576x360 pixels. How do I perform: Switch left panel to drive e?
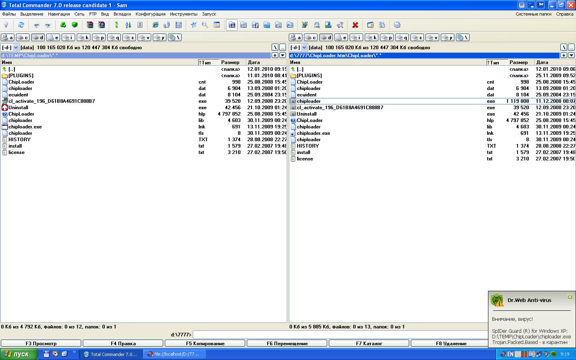tap(53, 38)
